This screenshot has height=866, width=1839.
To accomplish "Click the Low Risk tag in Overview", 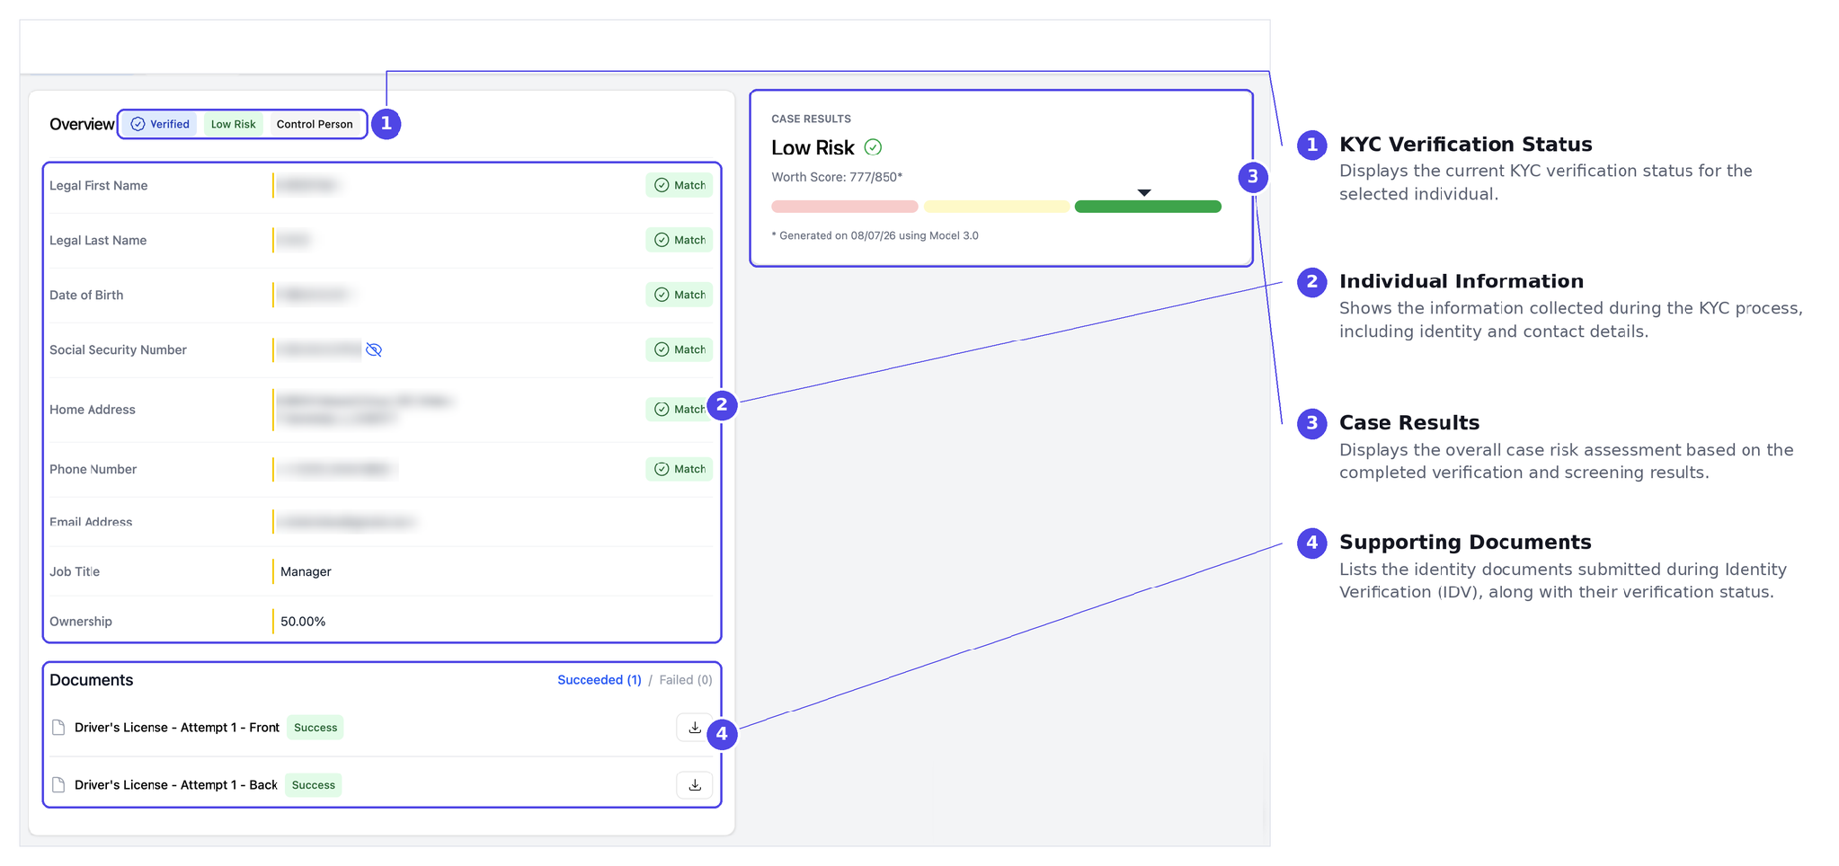I will (234, 124).
